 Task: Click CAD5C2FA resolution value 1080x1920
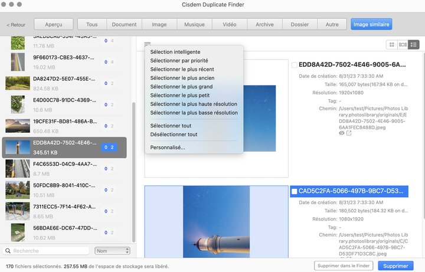(351, 219)
